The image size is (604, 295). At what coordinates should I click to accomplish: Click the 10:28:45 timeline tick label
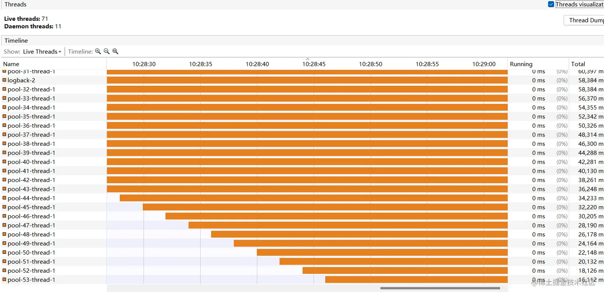pos(314,64)
